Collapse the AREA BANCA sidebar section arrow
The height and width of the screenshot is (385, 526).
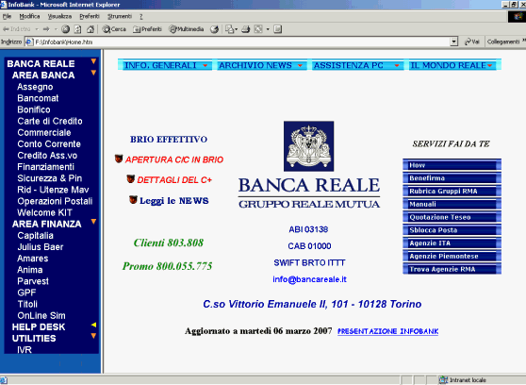(x=93, y=73)
